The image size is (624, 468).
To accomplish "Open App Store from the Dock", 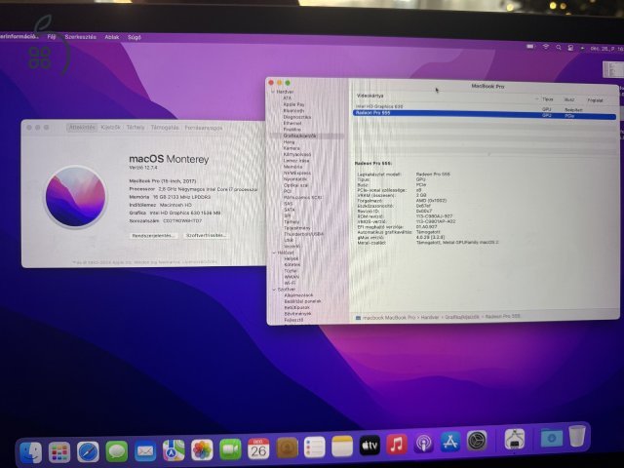I will 450,442.
